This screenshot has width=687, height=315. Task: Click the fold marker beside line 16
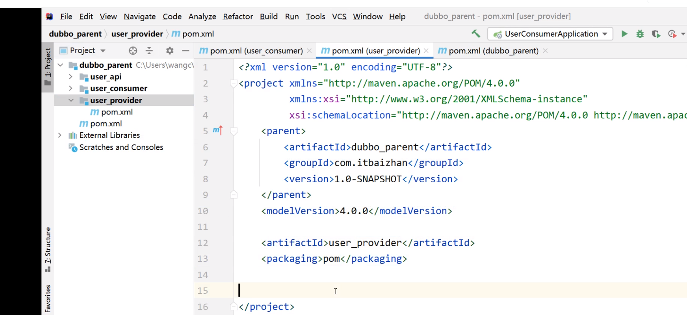(233, 307)
